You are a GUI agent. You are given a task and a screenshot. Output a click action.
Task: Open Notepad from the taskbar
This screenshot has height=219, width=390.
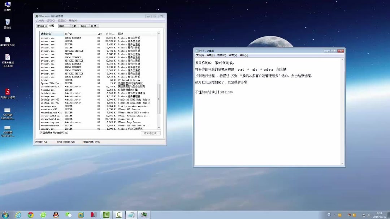click(131, 215)
